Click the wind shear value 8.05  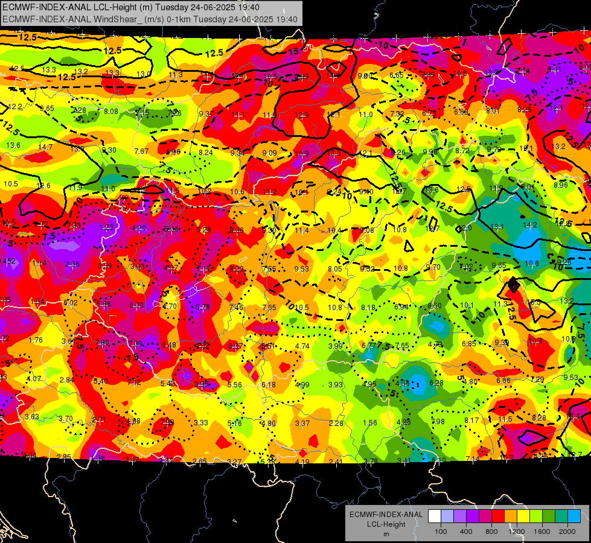pos(334,268)
